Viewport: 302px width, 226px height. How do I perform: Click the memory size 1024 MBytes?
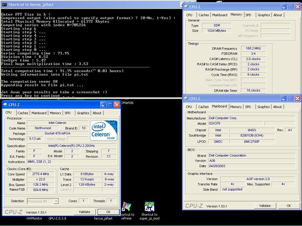point(217,31)
